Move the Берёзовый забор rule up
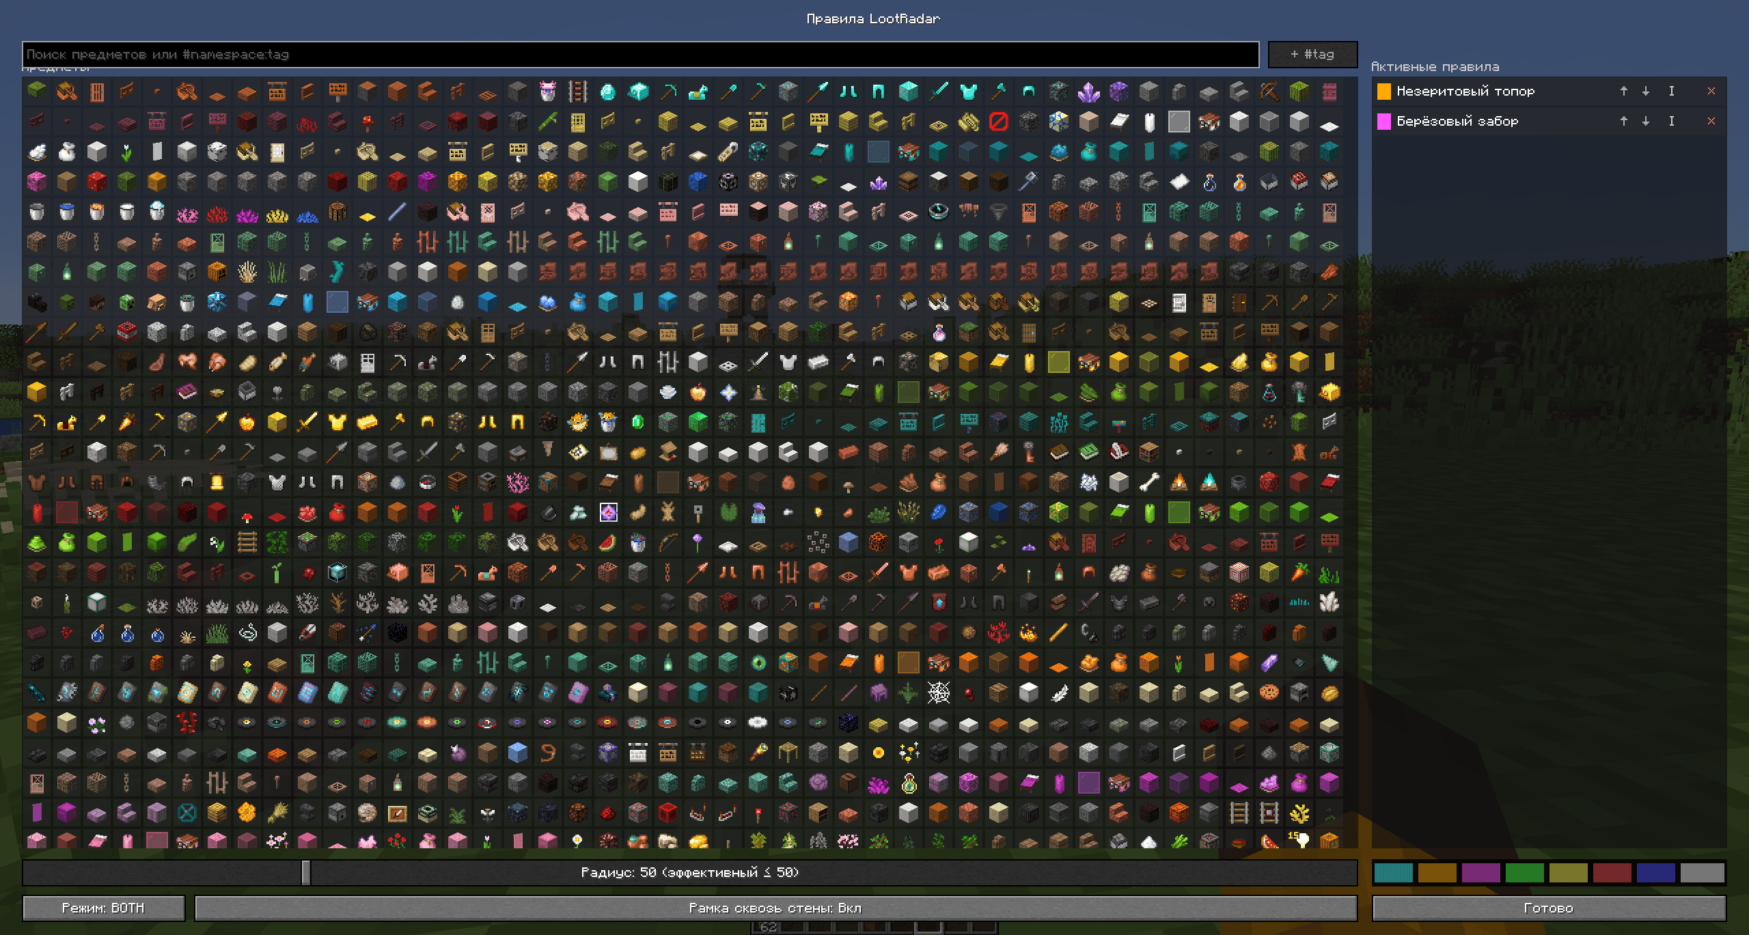Image resolution: width=1749 pixels, height=935 pixels. (1624, 121)
